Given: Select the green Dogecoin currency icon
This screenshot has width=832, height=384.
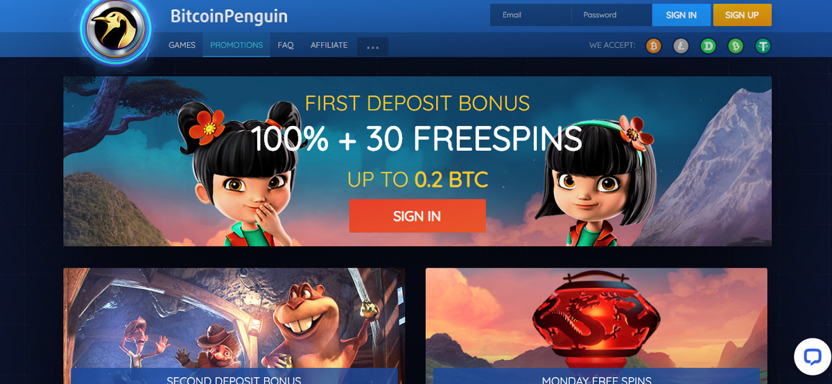Looking at the screenshot, I should click(x=708, y=46).
